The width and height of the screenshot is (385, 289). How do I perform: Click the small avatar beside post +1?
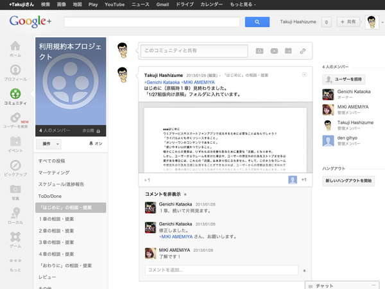(293, 180)
